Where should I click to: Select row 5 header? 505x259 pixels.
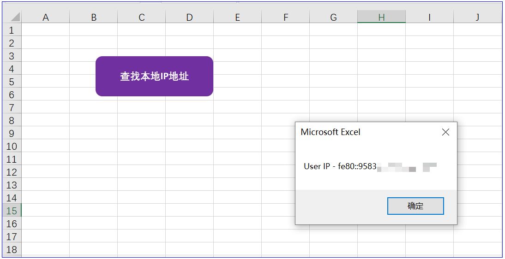(x=12, y=81)
